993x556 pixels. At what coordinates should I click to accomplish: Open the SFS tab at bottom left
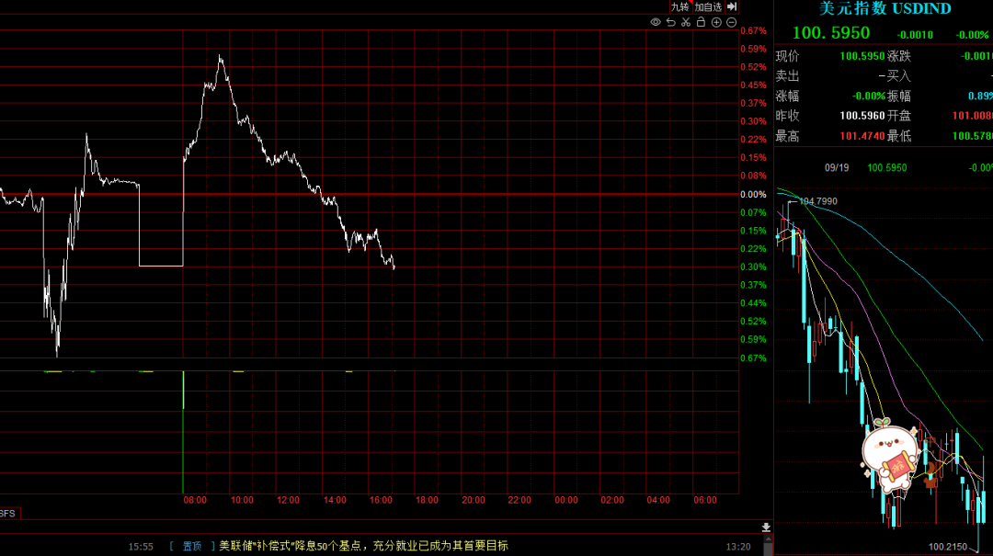8,514
